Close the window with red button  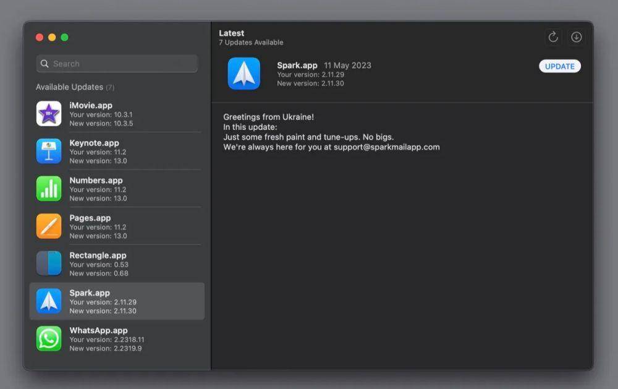pos(40,37)
